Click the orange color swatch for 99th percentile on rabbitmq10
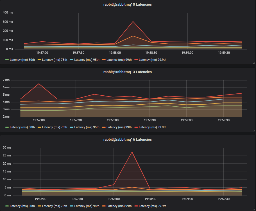This screenshot has width=256, height=211. [104, 60]
